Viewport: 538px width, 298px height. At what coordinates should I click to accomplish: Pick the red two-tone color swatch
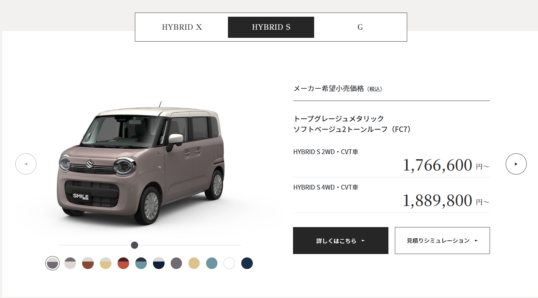pyautogui.click(x=123, y=263)
